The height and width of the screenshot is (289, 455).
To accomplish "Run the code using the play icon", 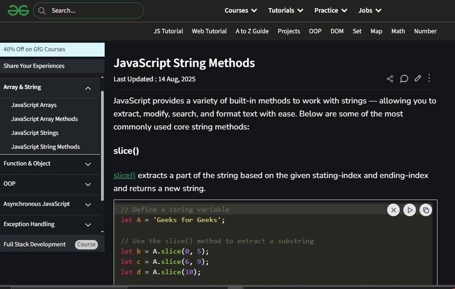I will click(x=409, y=209).
